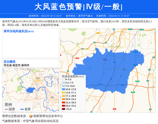Select the 10.8~13.8 blue legend swatch
The image size is (158, 124).
pos(63,89)
